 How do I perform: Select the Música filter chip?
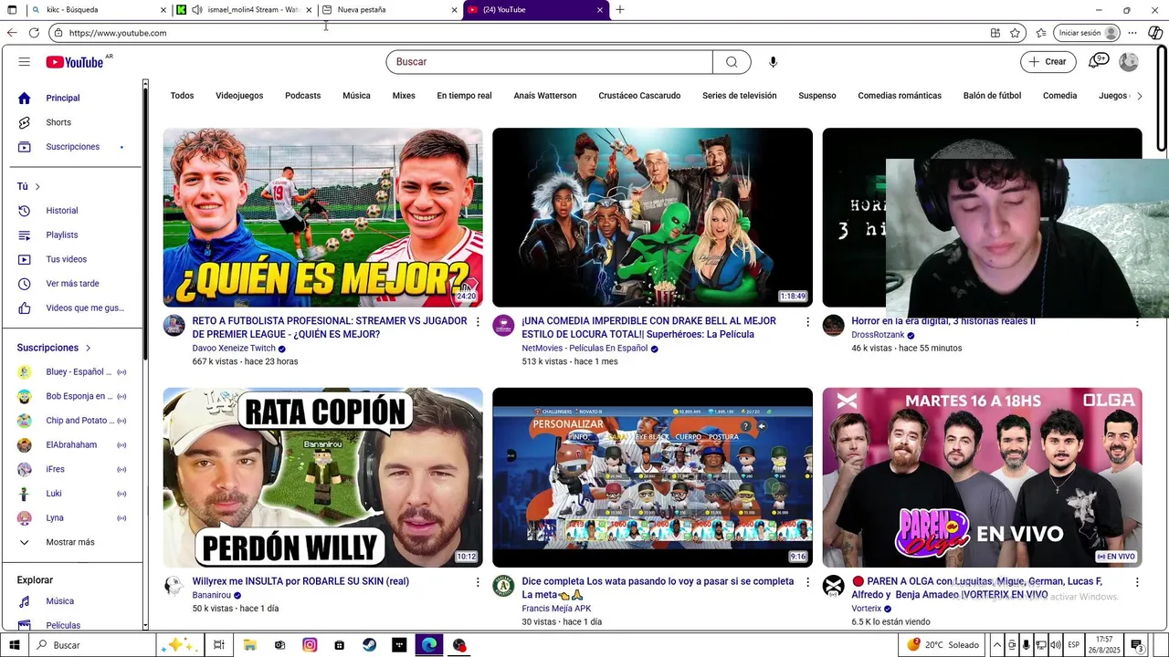tap(356, 96)
